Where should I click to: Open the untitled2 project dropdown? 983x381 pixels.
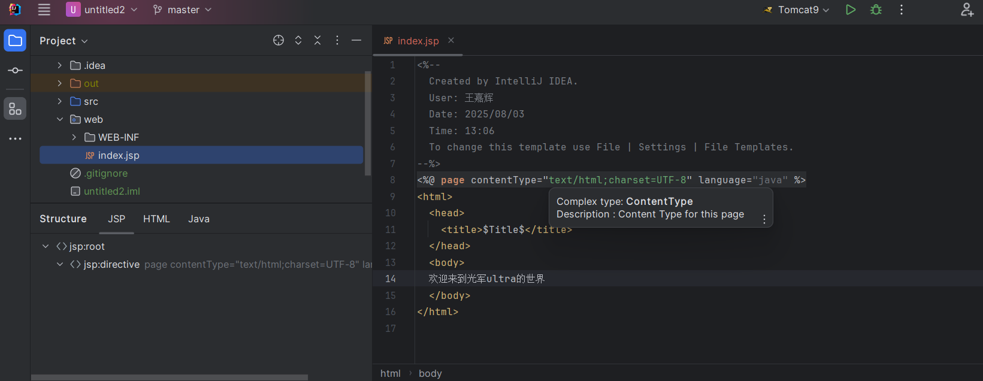102,10
